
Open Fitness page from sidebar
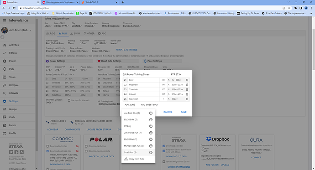tap(13, 53)
